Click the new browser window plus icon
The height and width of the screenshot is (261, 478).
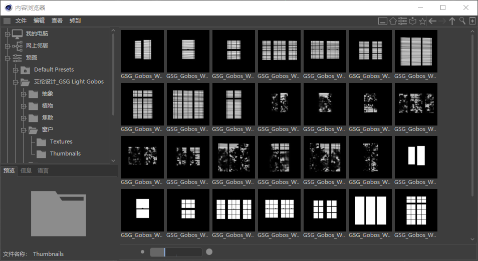point(472,20)
